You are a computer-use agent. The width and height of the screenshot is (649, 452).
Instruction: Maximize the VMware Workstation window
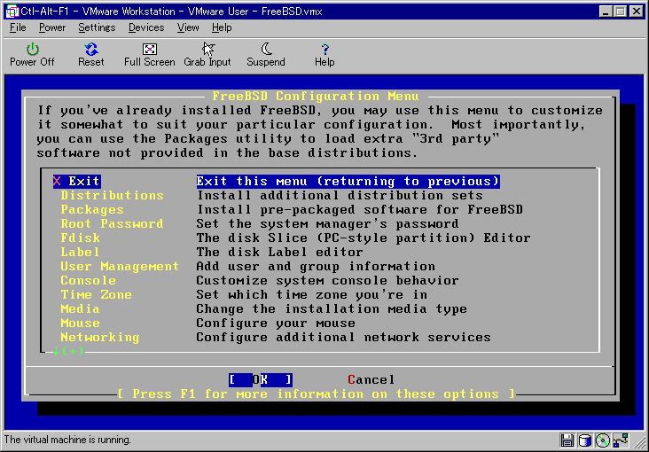tap(621, 12)
